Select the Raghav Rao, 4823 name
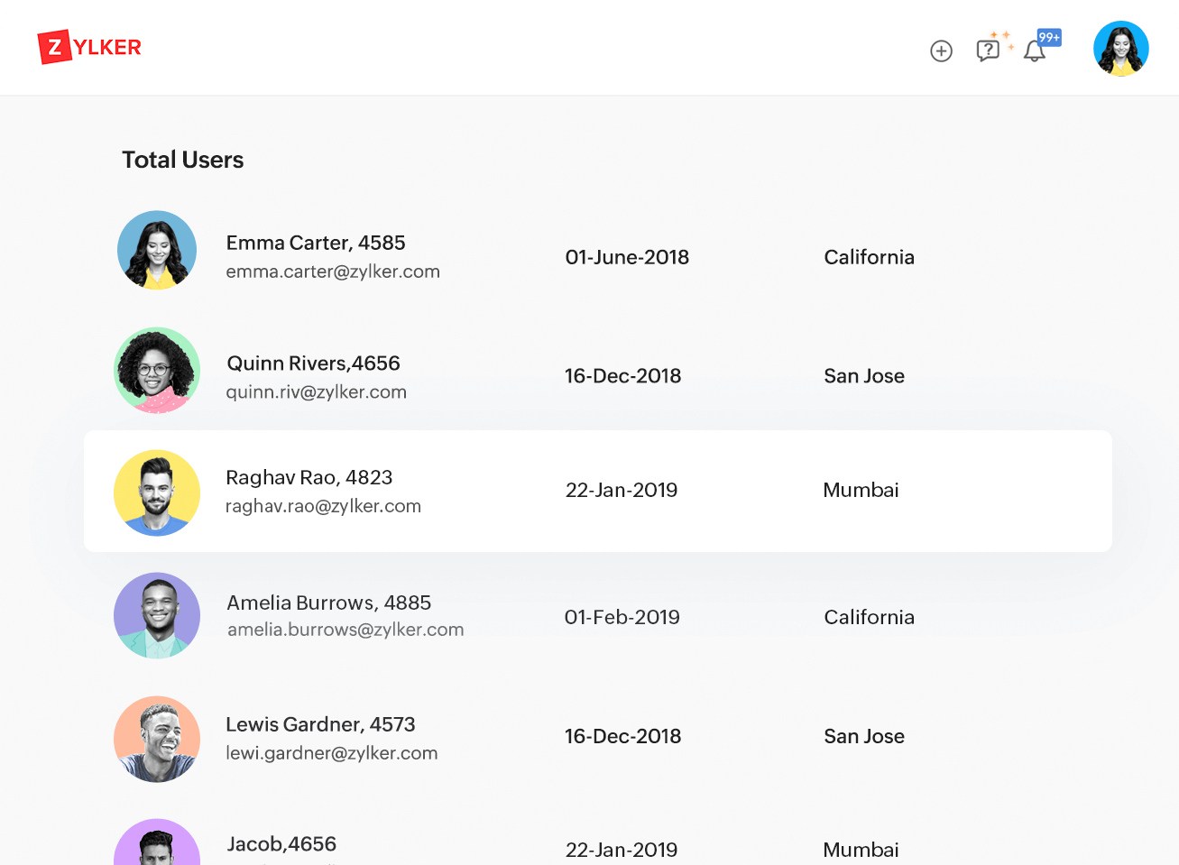1179x865 pixels. [309, 477]
